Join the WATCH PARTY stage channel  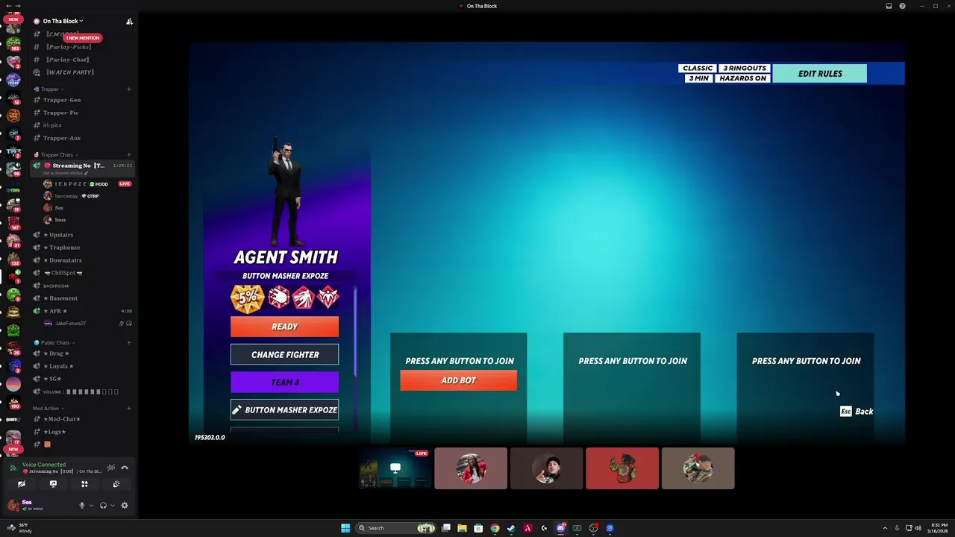70,72
